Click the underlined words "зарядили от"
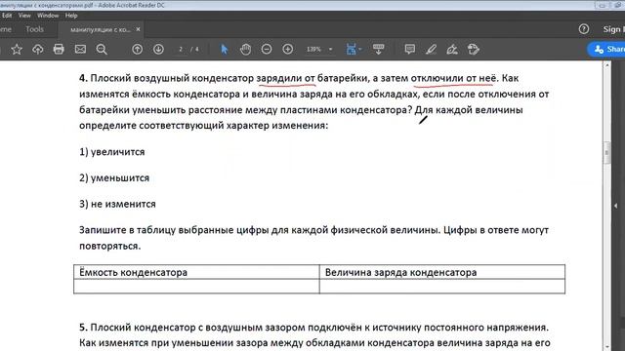The image size is (625, 351). coord(286,78)
